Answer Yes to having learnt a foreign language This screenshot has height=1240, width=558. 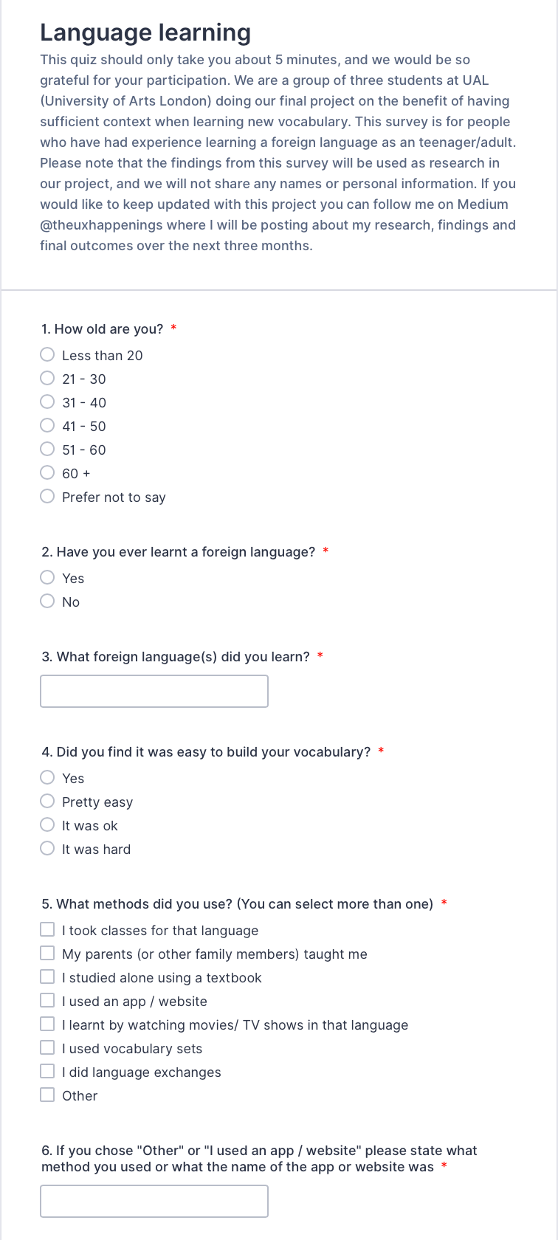click(47, 578)
